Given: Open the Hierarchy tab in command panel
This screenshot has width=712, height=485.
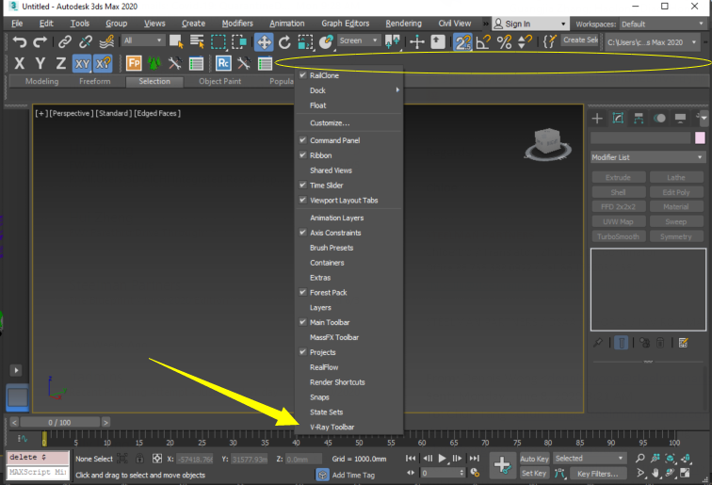Looking at the screenshot, I should coord(639,119).
